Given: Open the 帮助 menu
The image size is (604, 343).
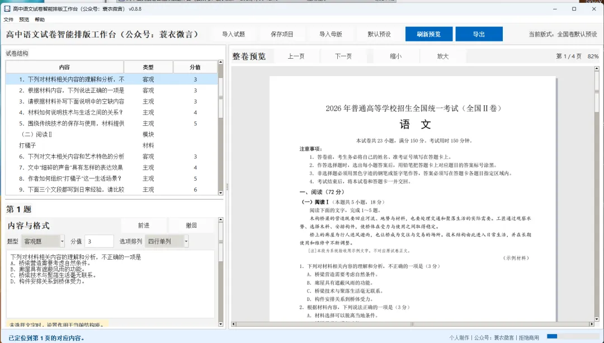Looking at the screenshot, I should tap(40, 20).
